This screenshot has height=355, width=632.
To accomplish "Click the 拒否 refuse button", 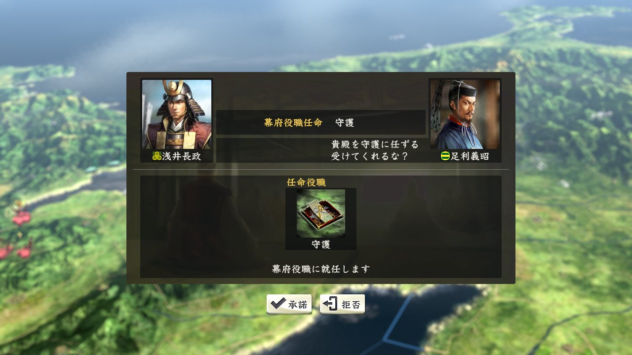I will (343, 304).
